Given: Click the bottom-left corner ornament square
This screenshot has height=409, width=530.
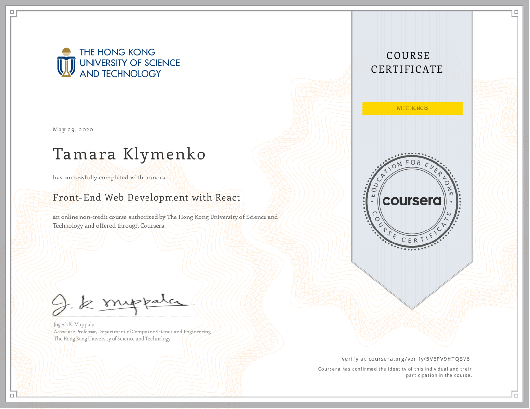Looking at the screenshot, I should 13,396.
